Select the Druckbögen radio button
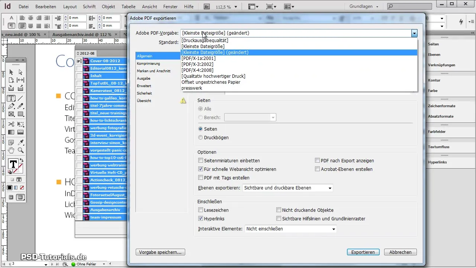The height and width of the screenshot is (268, 476). (x=201, y=137)
